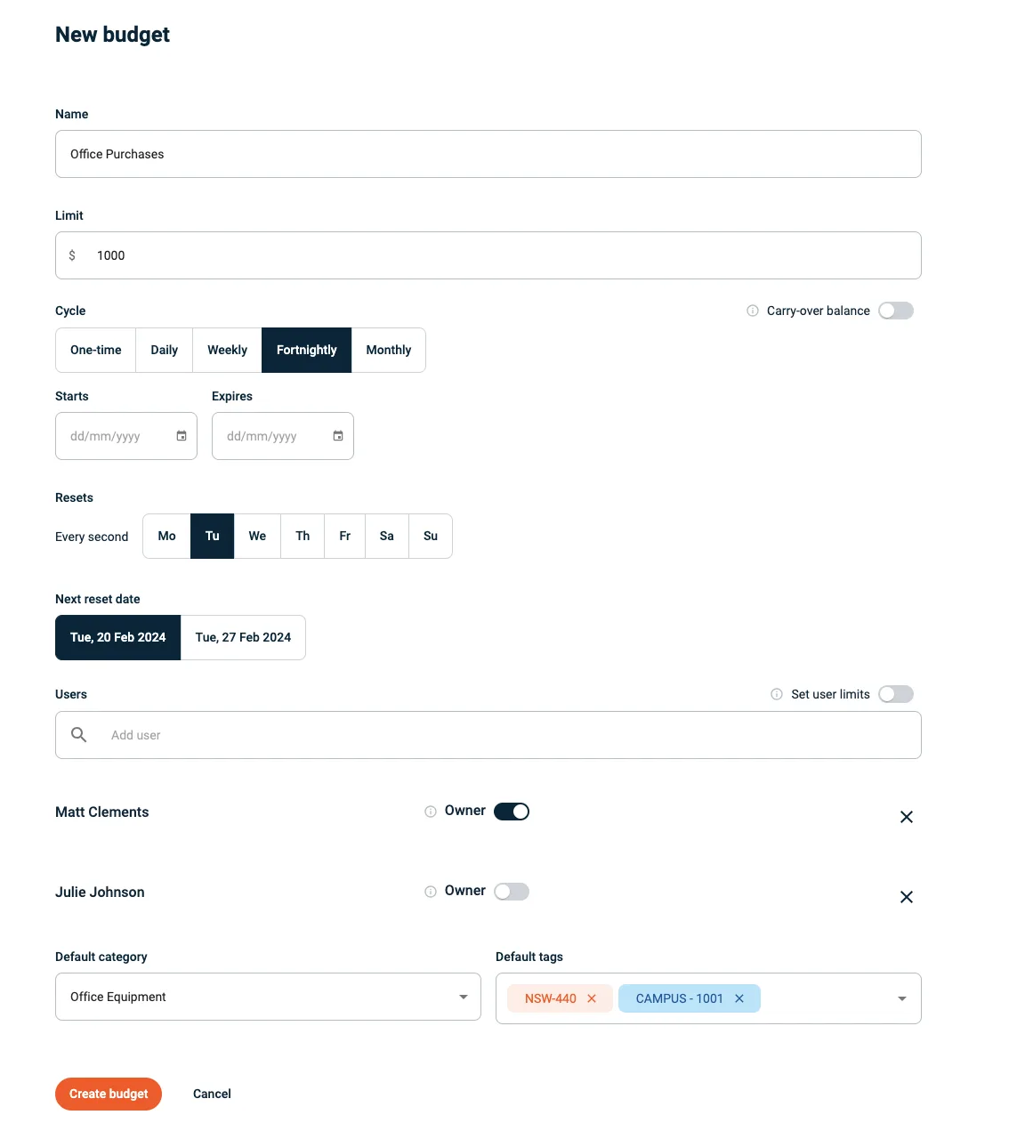Remove the CAMPUS - 1001 tag
1025x1139 pixels.
(x=739, y=998)
